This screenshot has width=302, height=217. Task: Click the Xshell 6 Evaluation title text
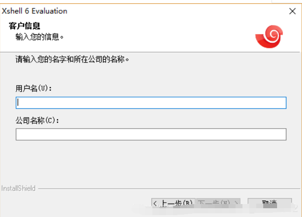[x=35, y=11]
